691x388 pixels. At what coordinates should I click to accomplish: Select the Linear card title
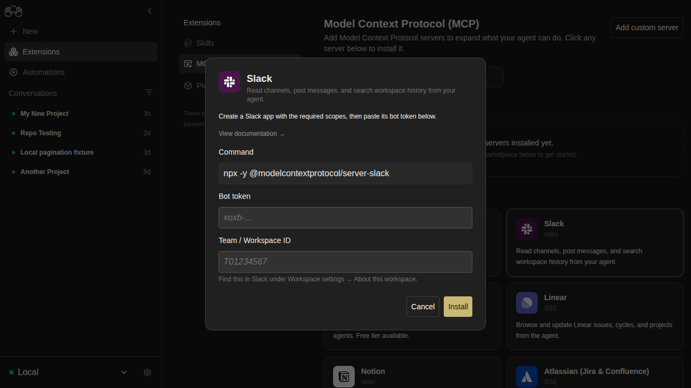[555, 297]
